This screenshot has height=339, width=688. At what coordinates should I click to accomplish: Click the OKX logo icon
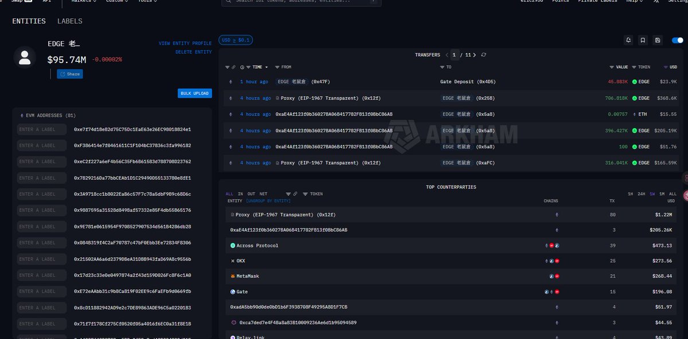pyautogui.click(x=233, y=261)
